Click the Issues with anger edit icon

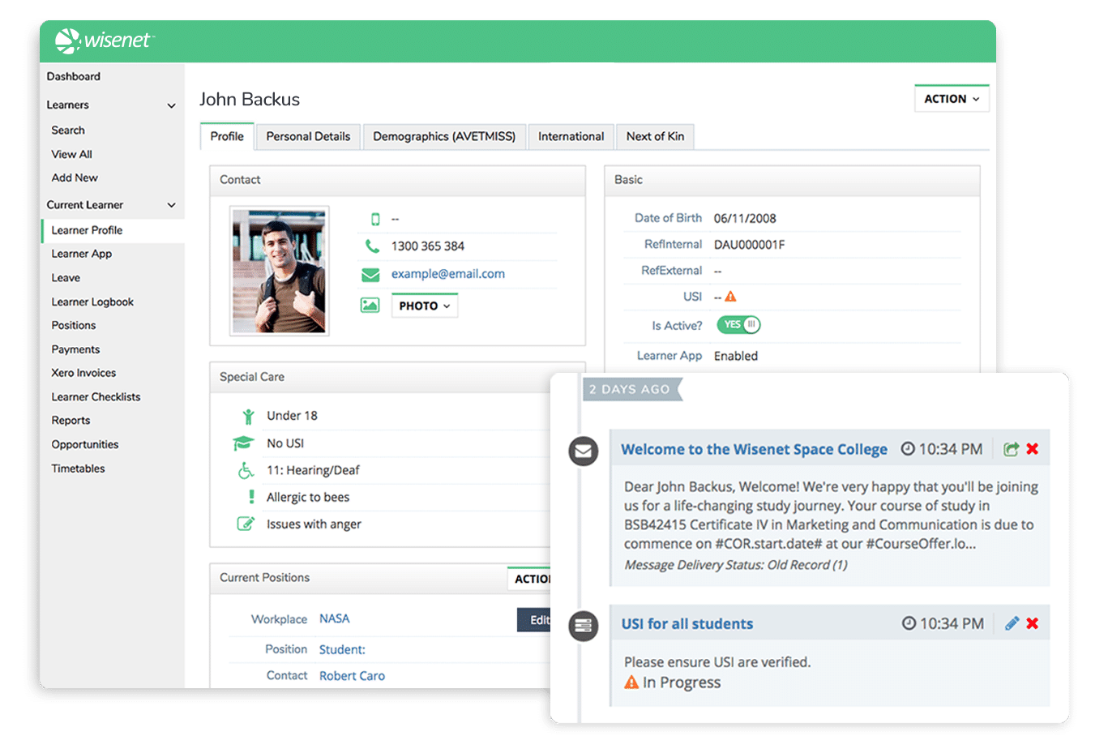click(x=245, y=524)
